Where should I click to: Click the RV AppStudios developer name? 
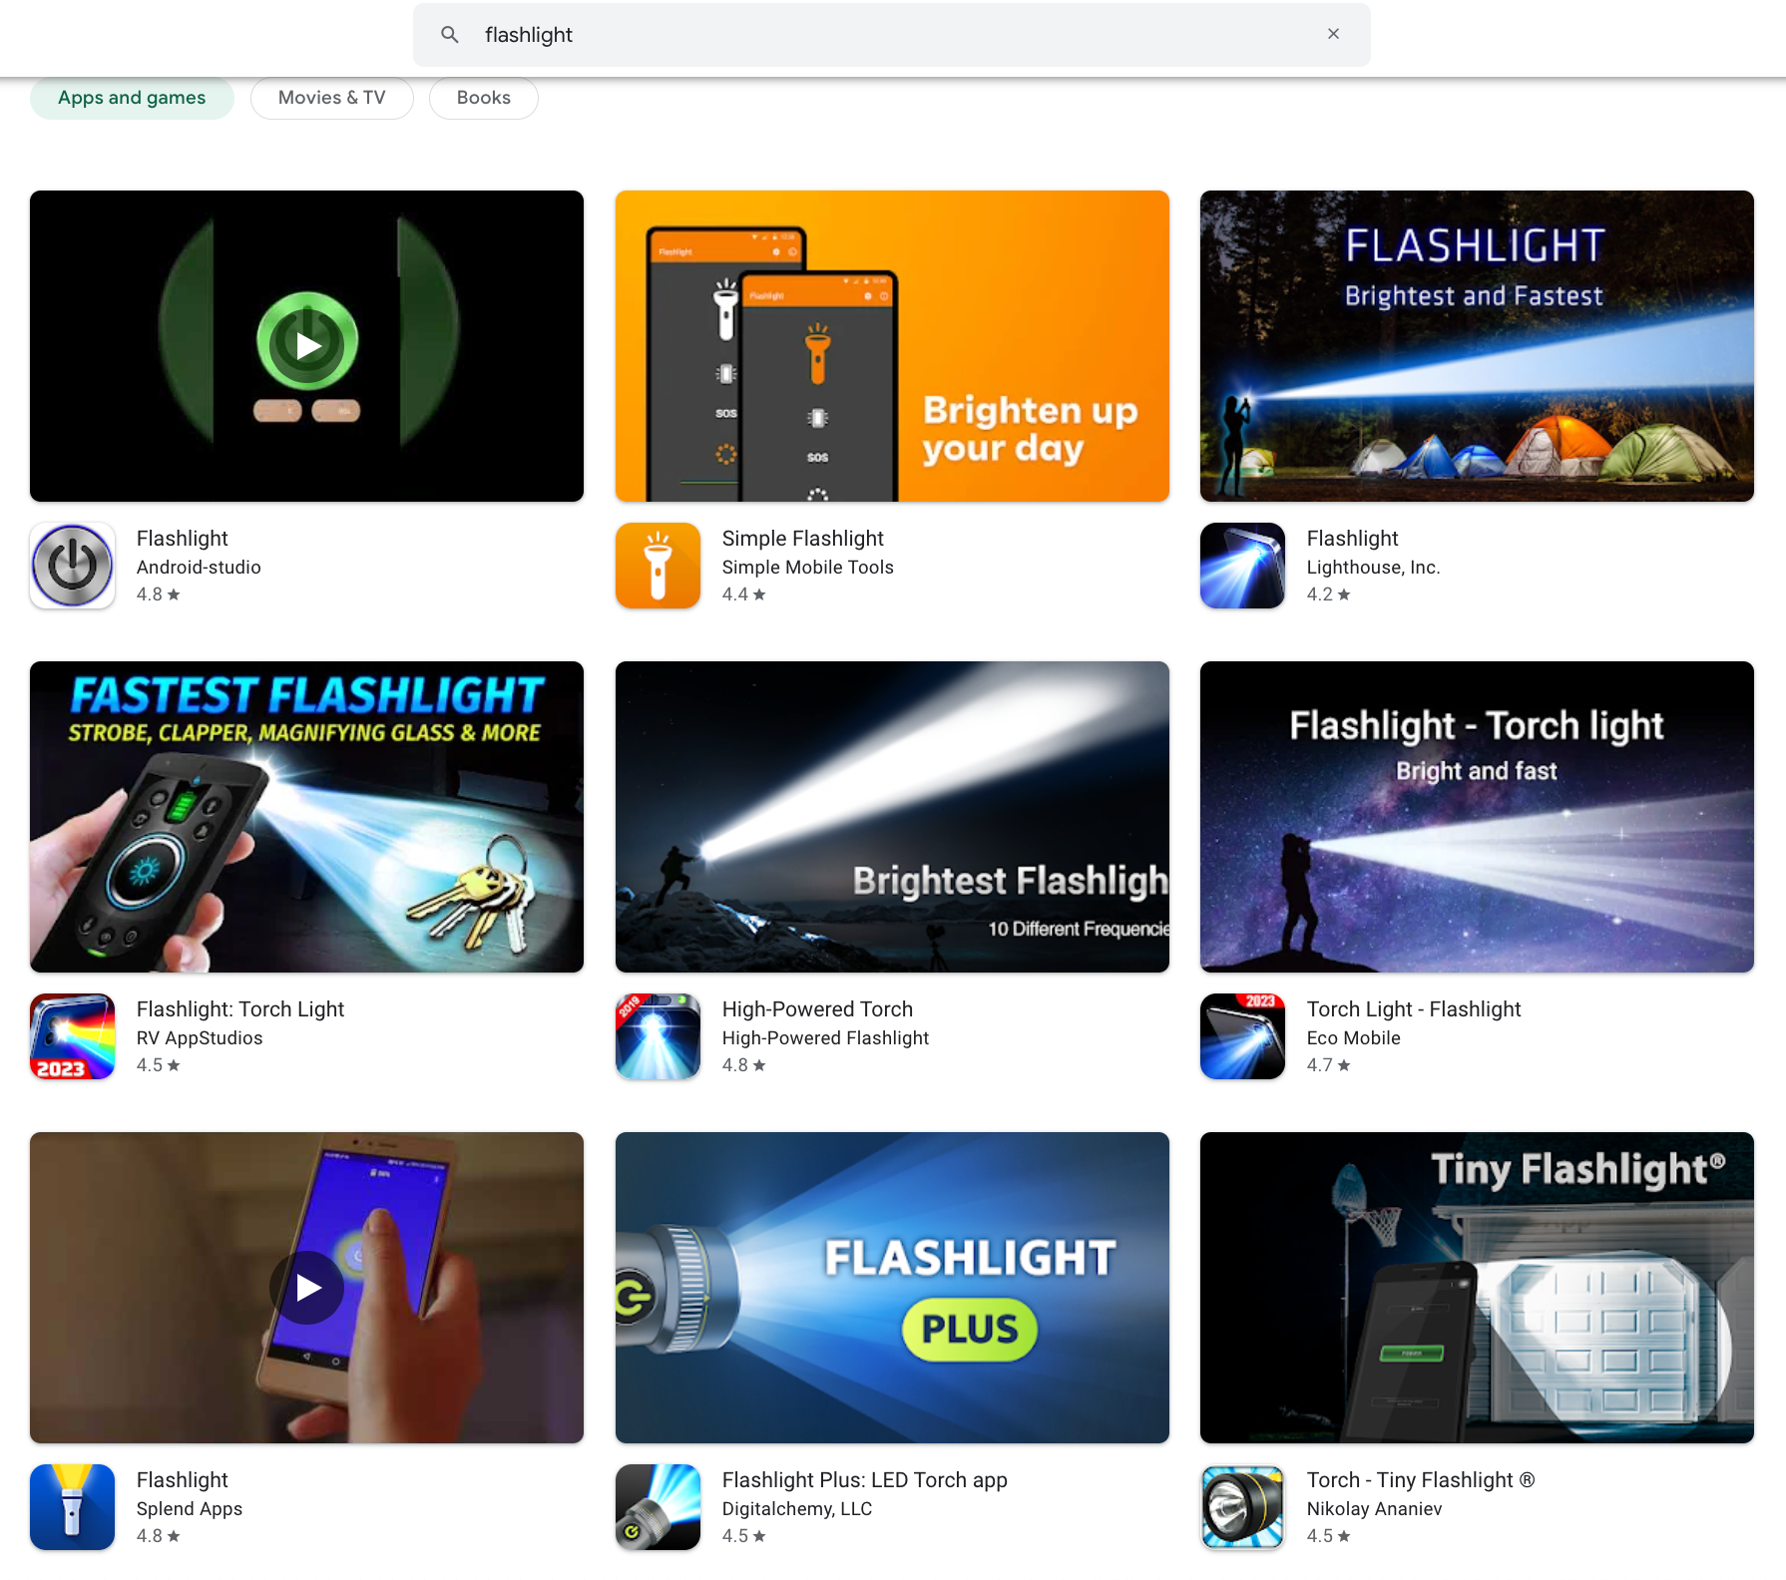(x=200, y=1038)
